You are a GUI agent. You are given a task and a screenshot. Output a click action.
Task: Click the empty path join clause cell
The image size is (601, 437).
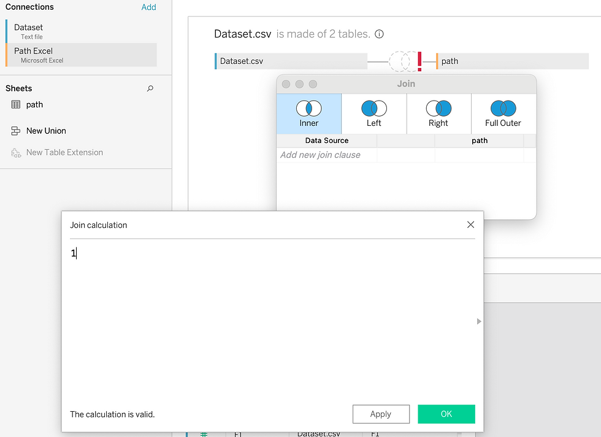tap(479, 155)
